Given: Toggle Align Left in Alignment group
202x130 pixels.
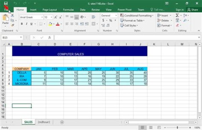Looking at the screenshot, I should coord(67,24).
